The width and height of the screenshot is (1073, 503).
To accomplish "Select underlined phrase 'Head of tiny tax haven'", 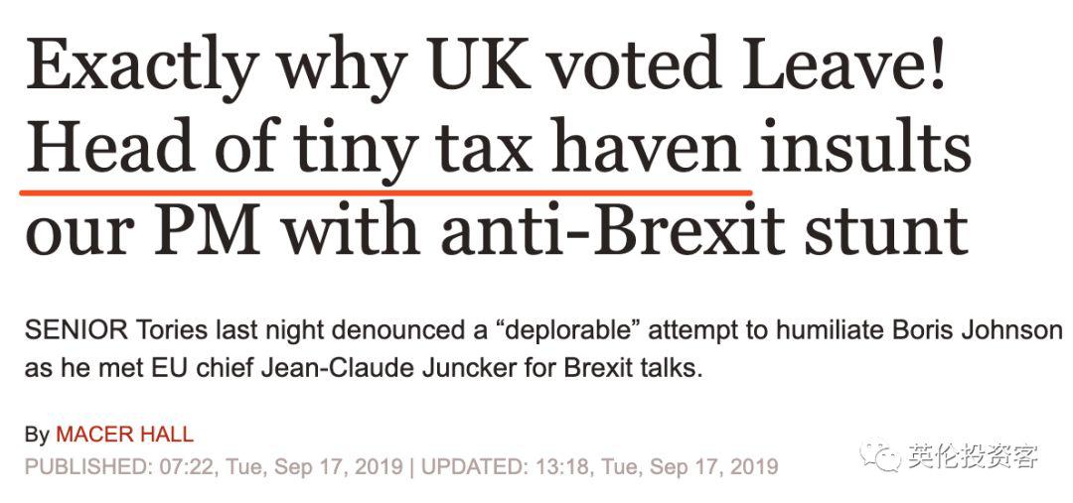I will [383, 150].
